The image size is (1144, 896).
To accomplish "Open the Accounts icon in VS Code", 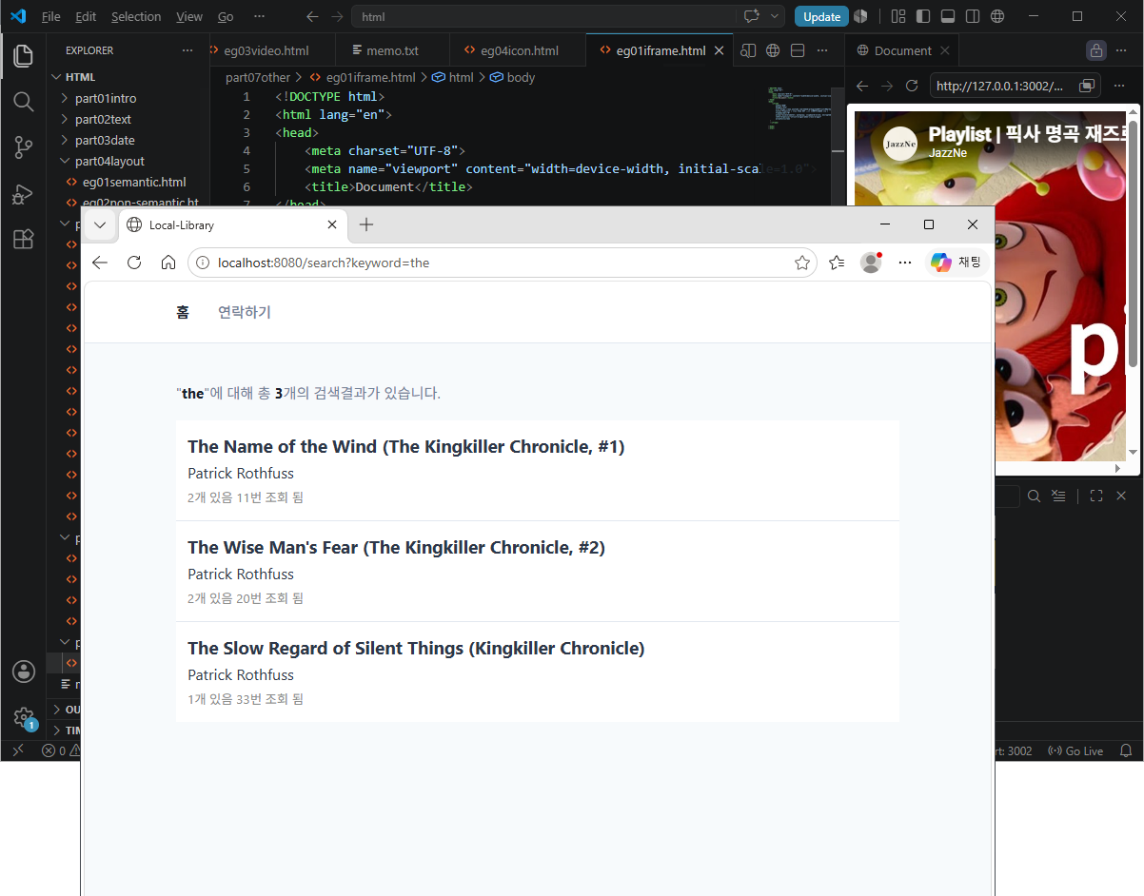I will [x=24, y=672].
